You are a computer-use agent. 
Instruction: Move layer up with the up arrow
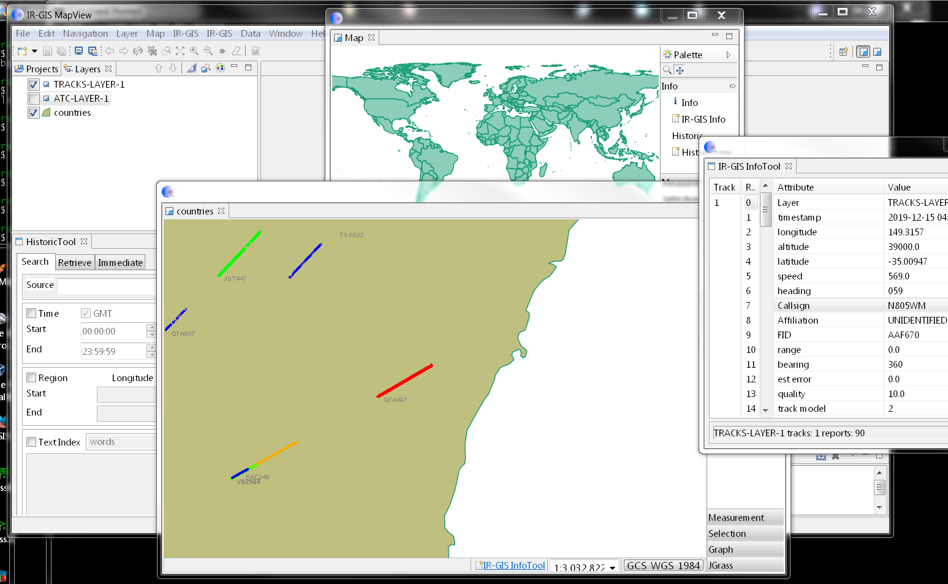159,69
